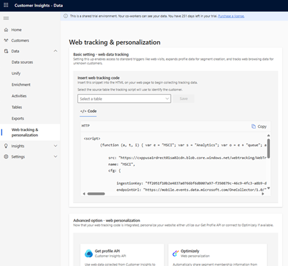Click Advanced option - web personalization heading
The width and height of the screenshot is (288, 266).
[106, 221]
